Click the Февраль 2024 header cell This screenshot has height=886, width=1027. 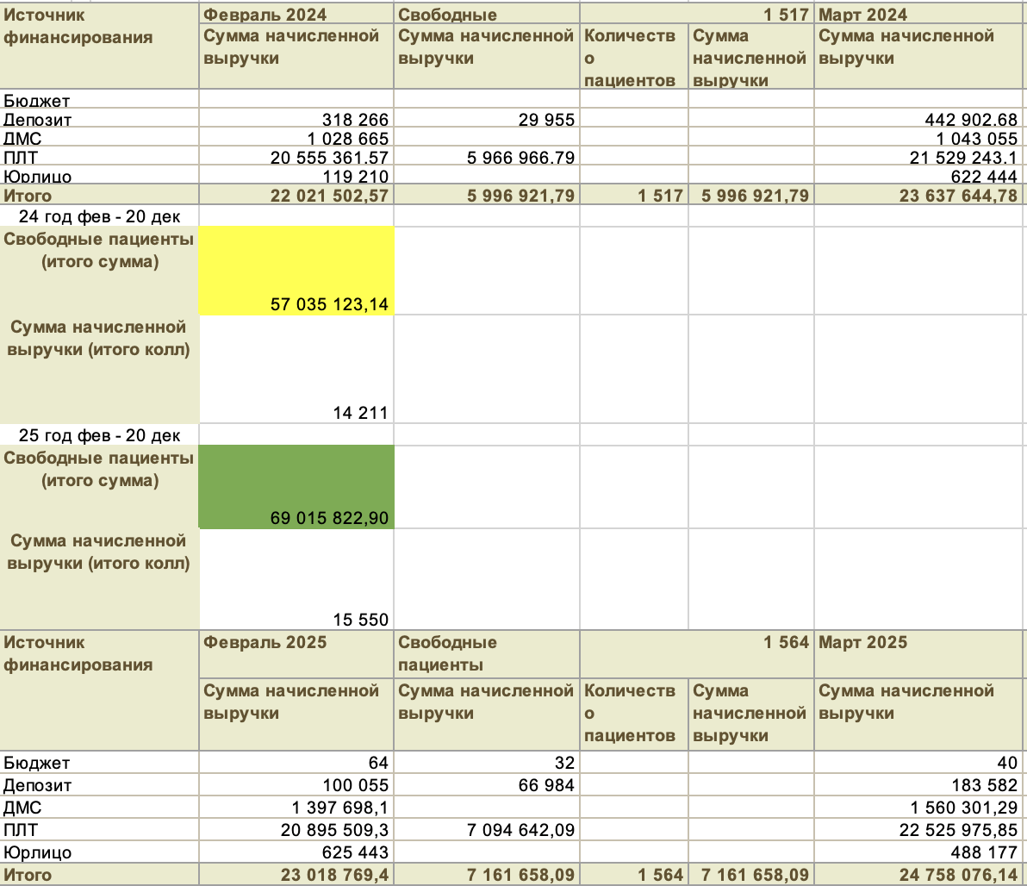pos(296,15)
